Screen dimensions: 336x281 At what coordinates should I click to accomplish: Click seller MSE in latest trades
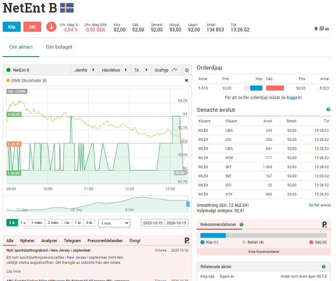pos(229,158)
